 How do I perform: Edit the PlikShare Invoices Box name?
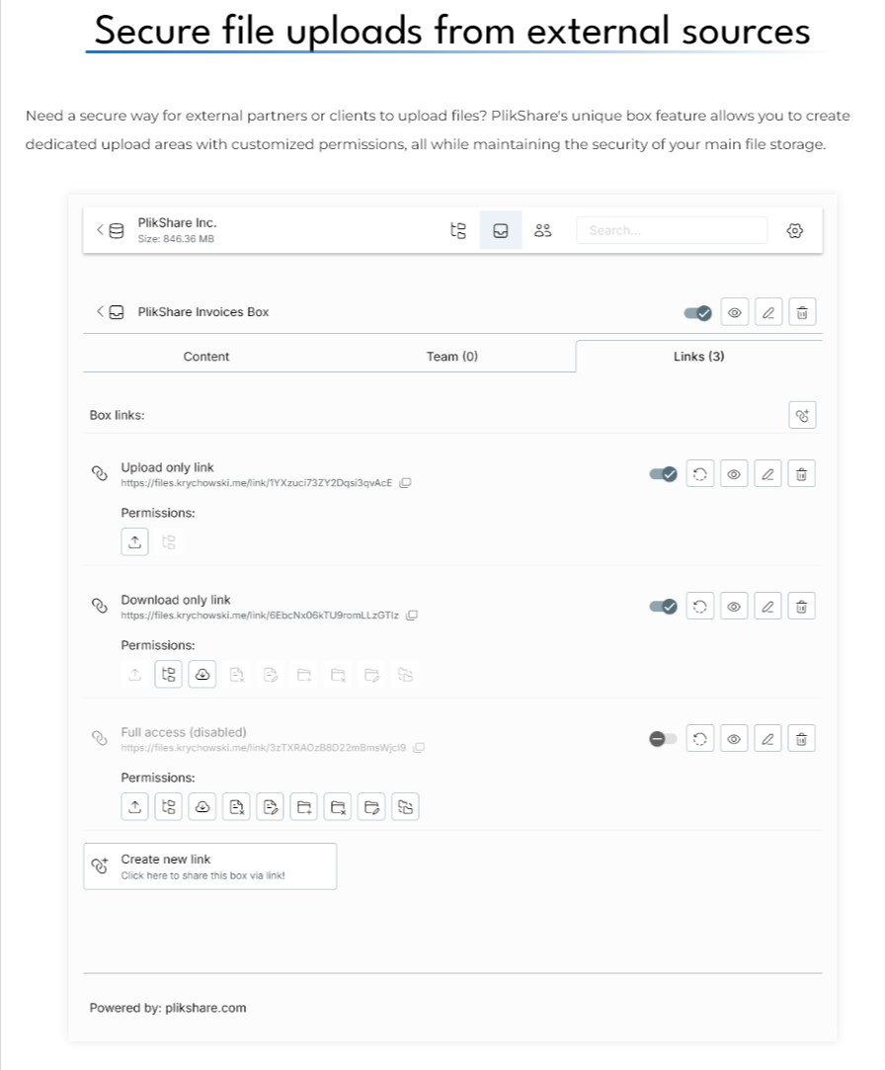click(x=768, y=312)
